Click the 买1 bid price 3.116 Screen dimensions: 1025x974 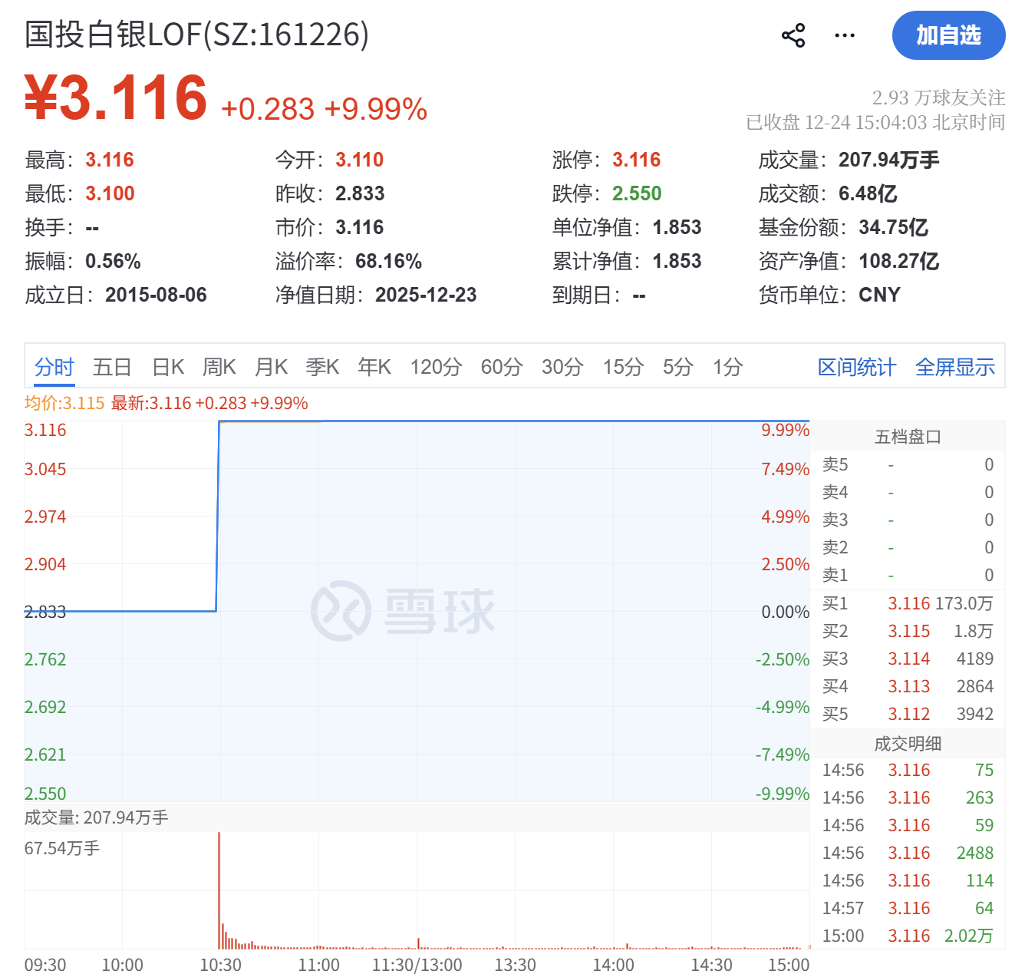tap(908, 603)
